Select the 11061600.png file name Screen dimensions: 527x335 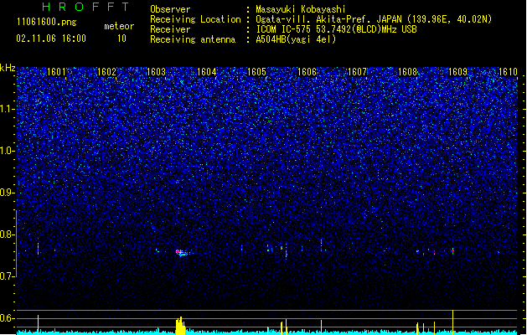[46, 22]
